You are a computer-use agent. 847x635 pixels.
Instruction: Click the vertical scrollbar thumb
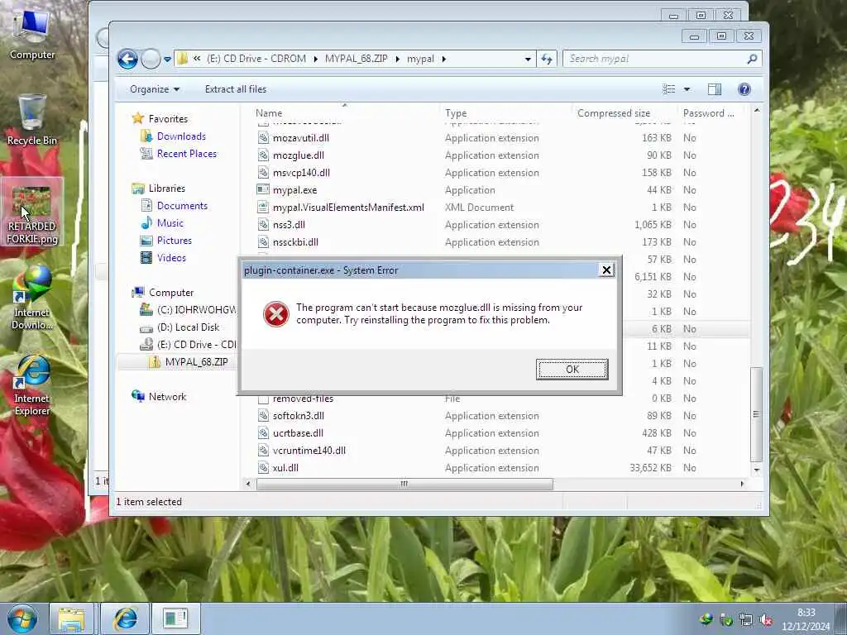point(756,413)
